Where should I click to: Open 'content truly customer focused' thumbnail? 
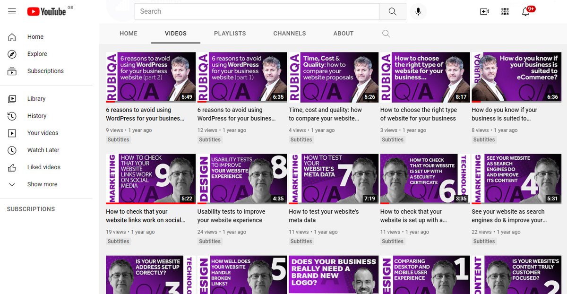tap(516, 275)
